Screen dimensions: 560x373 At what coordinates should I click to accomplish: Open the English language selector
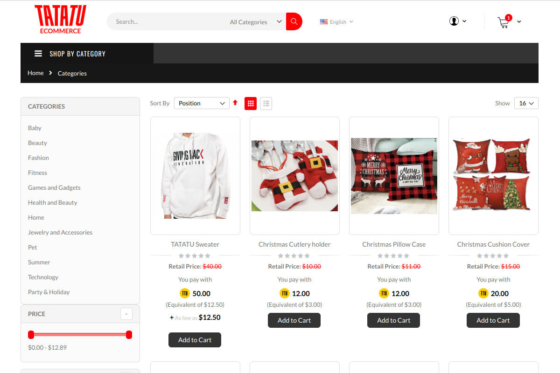click(x=336, y=21)
